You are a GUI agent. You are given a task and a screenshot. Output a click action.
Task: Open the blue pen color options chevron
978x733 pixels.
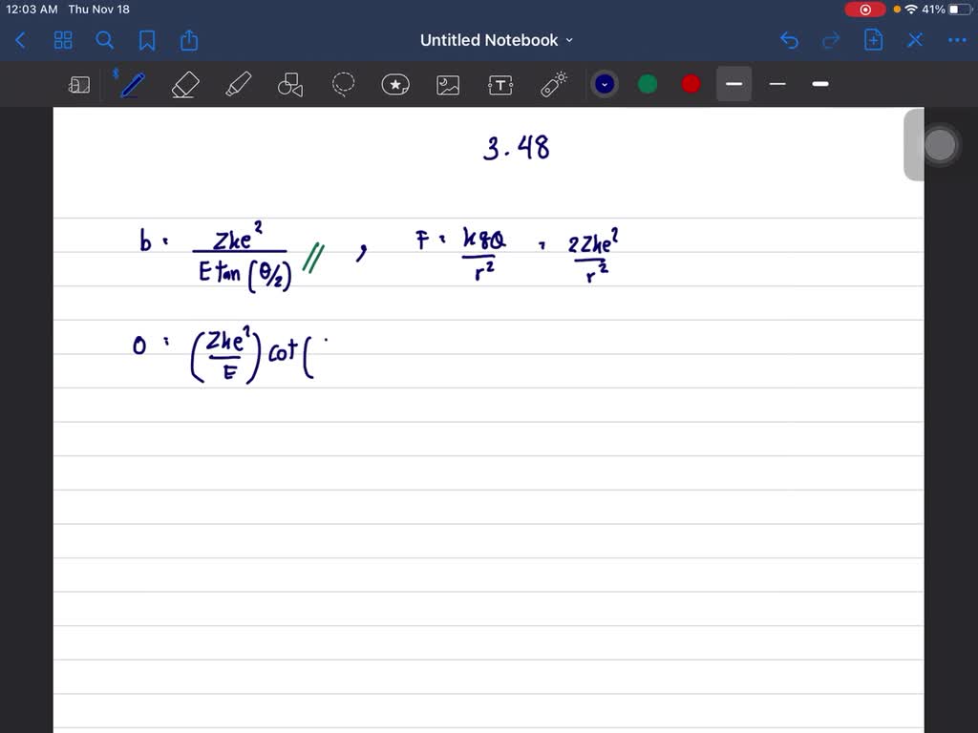604,84
